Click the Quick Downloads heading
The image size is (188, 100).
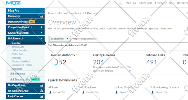tap(62, 80)
